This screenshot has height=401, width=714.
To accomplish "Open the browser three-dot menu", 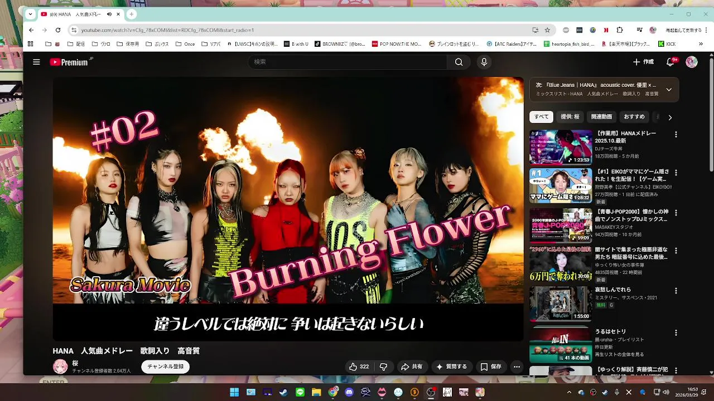I will click(x=705, y=30).
